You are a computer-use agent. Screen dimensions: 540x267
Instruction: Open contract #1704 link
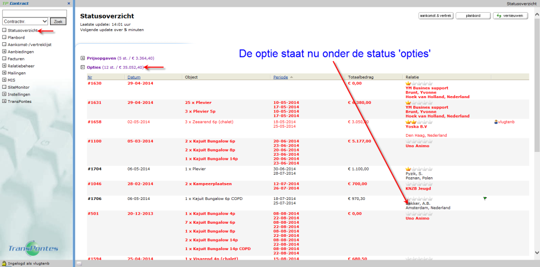pos(94,169)
